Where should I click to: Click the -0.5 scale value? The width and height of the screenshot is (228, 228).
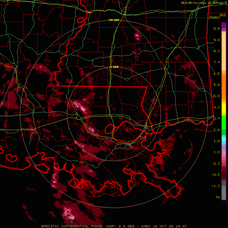(216, 175)
